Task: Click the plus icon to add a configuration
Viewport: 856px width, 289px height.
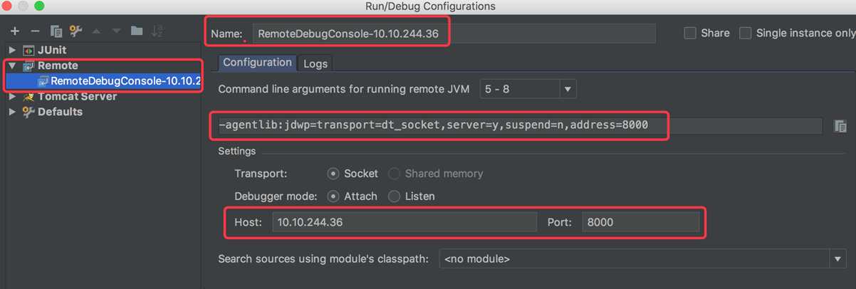Action: click(x=14, y=31)
